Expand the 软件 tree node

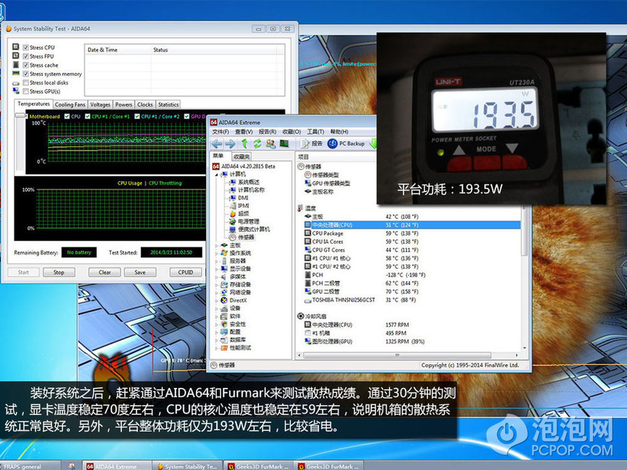pyautogui.click(x=216, y=316)
